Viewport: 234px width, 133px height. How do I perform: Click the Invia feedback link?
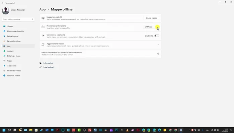point(49,67)
